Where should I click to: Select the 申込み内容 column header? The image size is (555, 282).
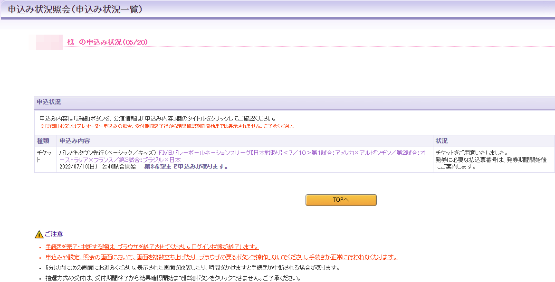coord(75,141)
